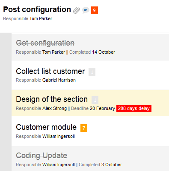Click the gray 1 badge beside Design of the section
Screen dimensions: 169x171
95,100
